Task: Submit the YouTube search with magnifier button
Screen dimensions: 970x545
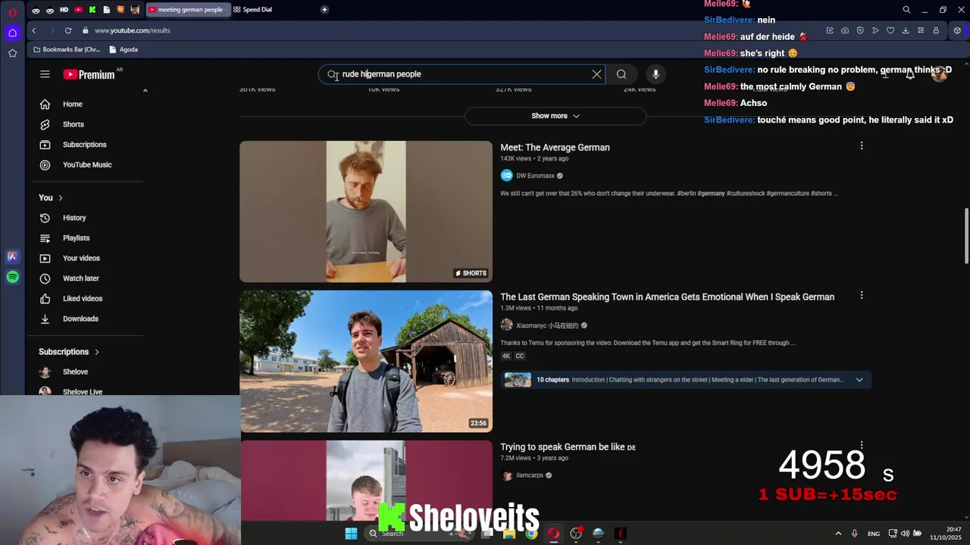Action: tap(621, 74)
